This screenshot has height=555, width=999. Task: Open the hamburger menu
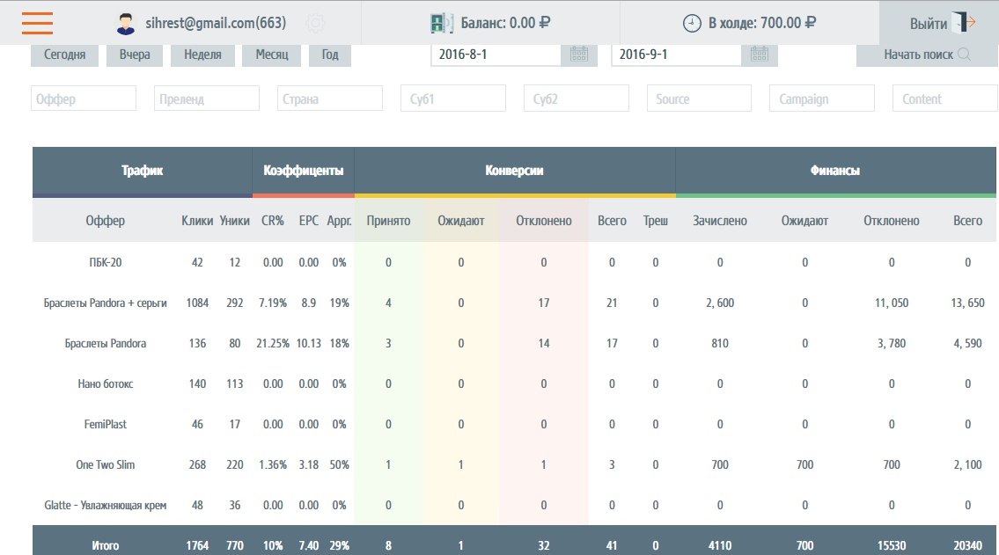coord(38,23)
